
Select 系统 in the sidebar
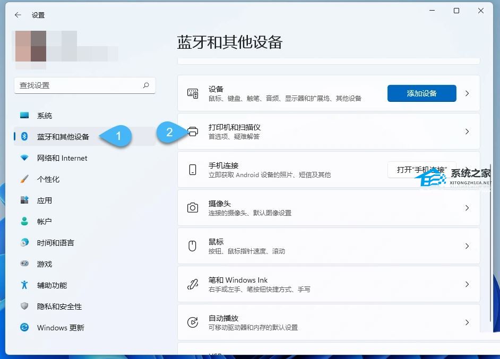45,116
